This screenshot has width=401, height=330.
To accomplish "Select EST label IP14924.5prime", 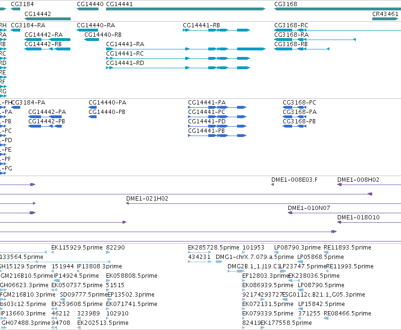I will (x=76, y=276).
